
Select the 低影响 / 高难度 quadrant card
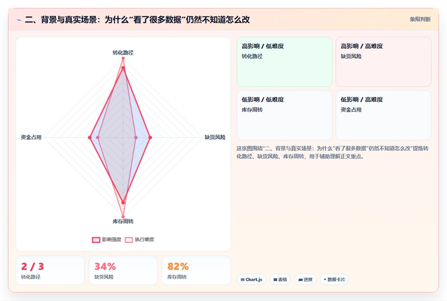click(384, 115)
